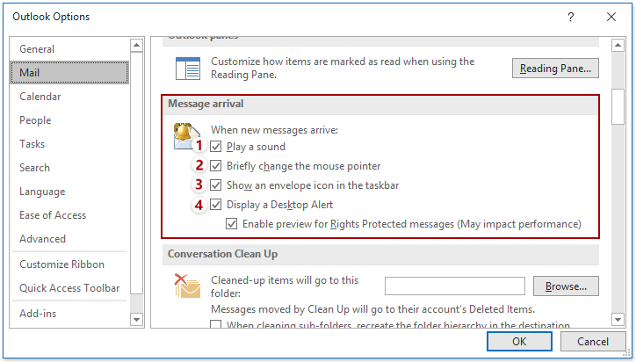Toggle Show an envelope icon in taskbar
Screen dimensions: 636x362
(x=216, y=185)
